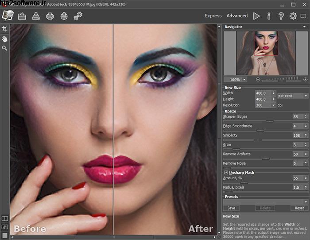Click the Open image icon in toolbar
The image size is (310, 240).
[x=22, y=16]
